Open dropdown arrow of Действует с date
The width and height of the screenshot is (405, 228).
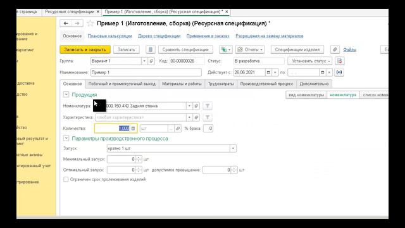click(x=275, y=72)
